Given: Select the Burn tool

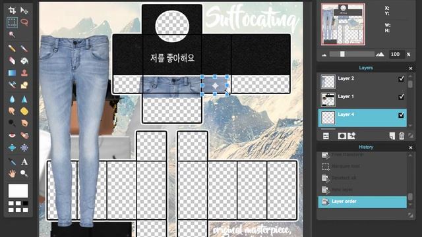Looking at the screenshot, I should tap(24, 123).
